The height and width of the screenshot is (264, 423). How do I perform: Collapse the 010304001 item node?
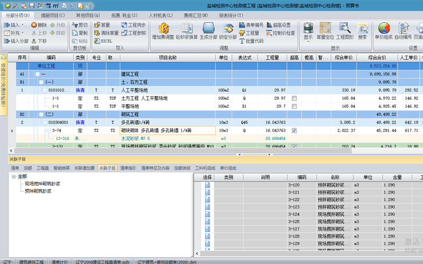(x=45, y=122)
